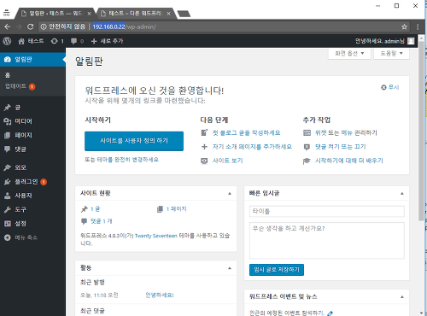Expand the 화면 옵션 dropdown
Viewport: 427px width, 316px height.
coord(349,53)
